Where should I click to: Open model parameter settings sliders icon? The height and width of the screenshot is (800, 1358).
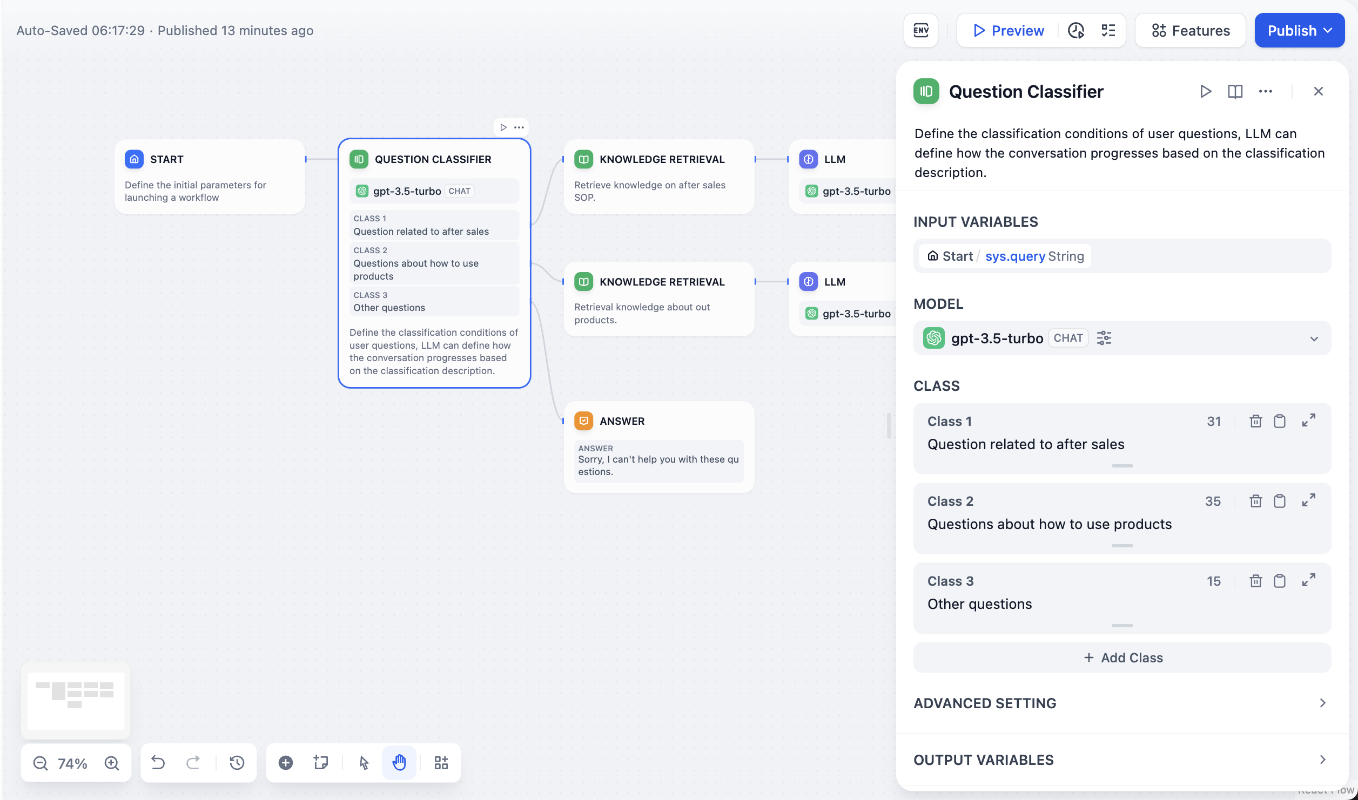[1104, 338]
